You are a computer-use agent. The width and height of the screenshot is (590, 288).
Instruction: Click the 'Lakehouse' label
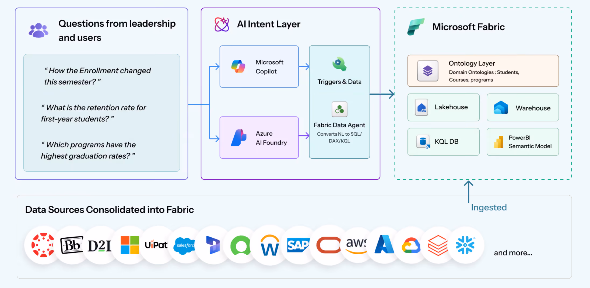coord(451,107)
